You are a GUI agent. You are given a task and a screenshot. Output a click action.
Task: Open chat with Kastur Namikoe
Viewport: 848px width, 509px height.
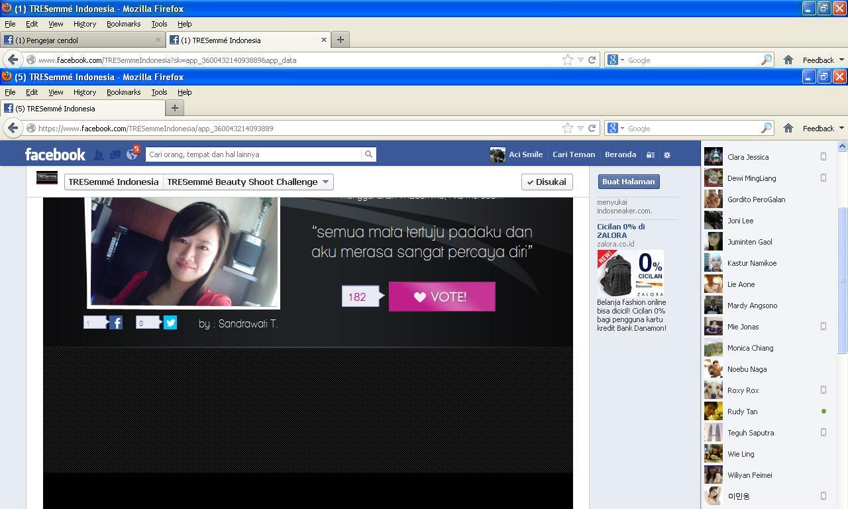pos(767,263)
